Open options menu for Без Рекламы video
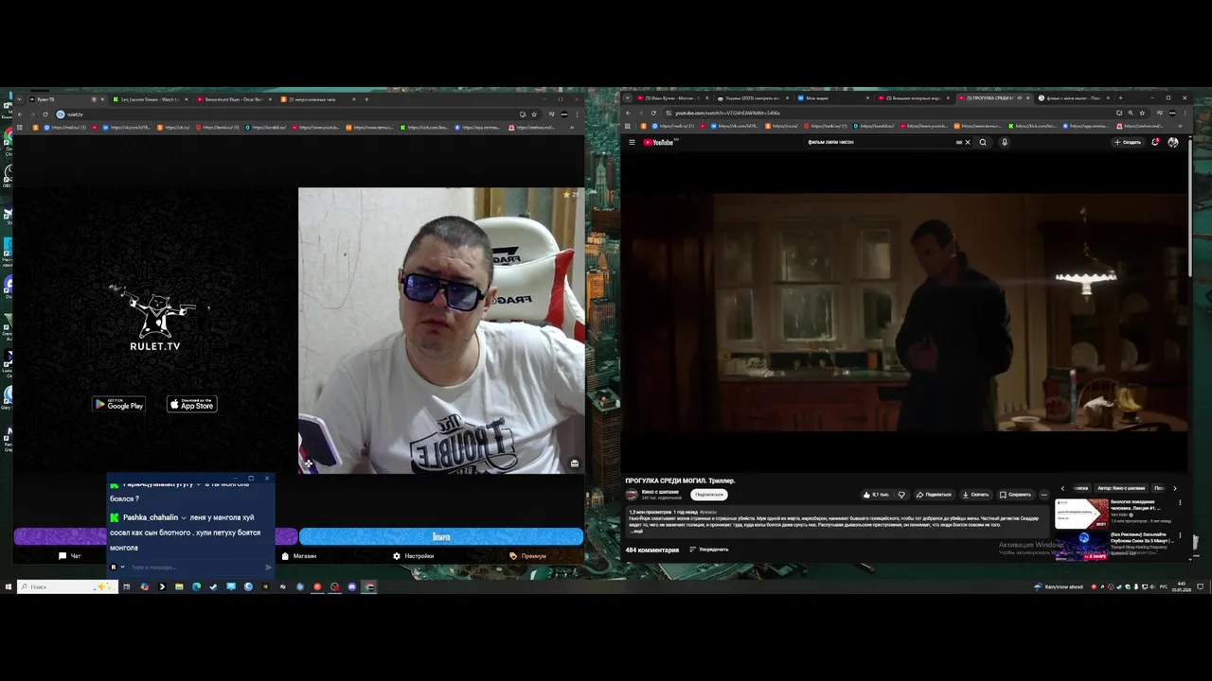This screenshot has height=681, width=1212. pos(1180,536)
